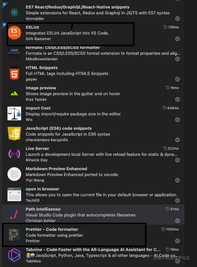Image resolution: width=197 pixels, height=267 pixels.
Task: Click the Markdown Preview Enhanced round icon
Action: (x=14, y=174)
